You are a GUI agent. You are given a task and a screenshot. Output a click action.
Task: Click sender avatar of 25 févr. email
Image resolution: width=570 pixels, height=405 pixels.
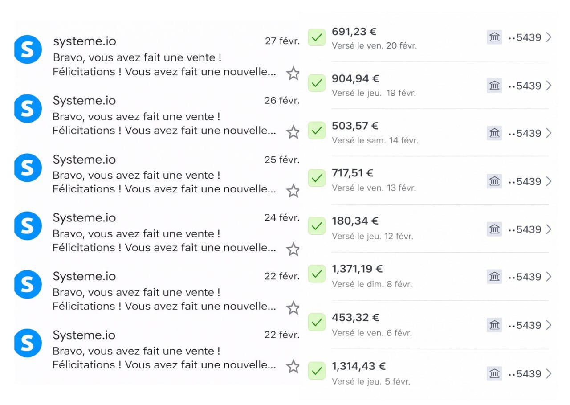(28, 168)
